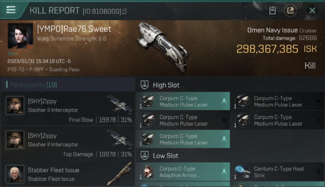Click the Scalding Pass region link
This screenshot has width=325, height=187.
(x=64, y=70)
